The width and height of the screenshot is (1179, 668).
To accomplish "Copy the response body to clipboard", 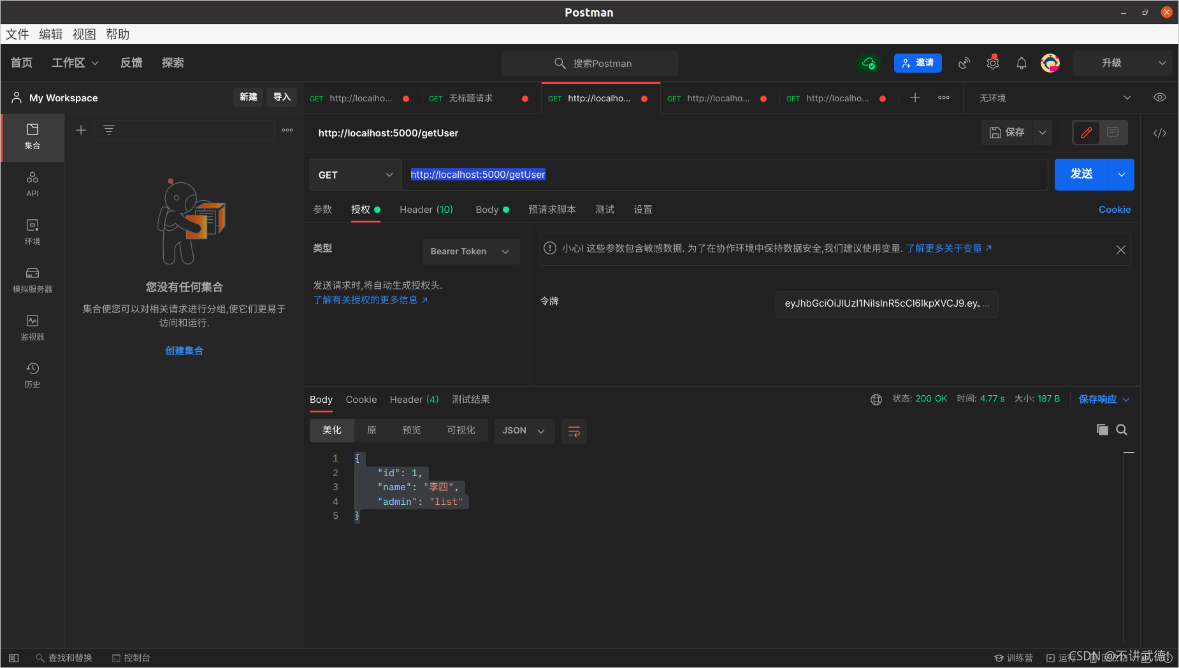I will point(1102,430).
